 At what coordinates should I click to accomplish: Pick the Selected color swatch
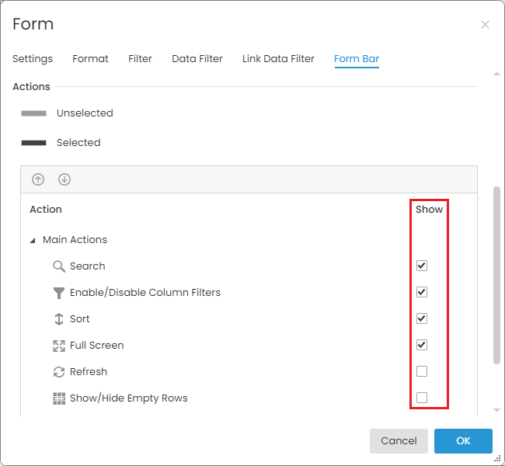tap(34, 143)
